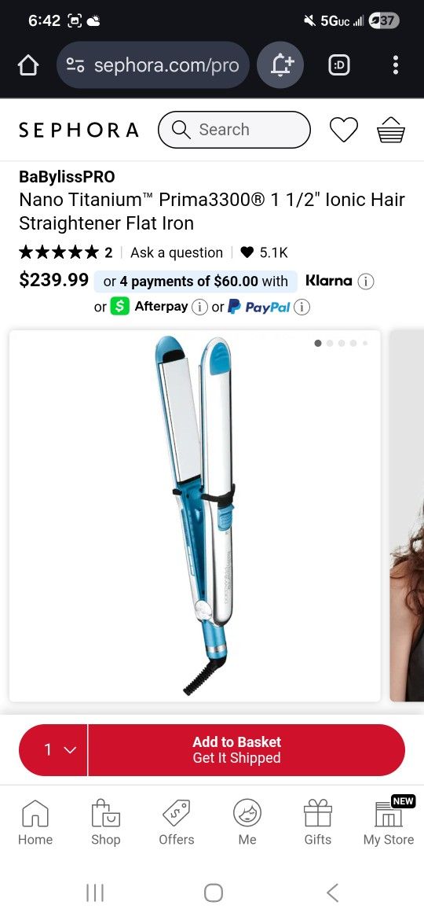Toggle the heart next to 5.1K loves

pos(247,252)
